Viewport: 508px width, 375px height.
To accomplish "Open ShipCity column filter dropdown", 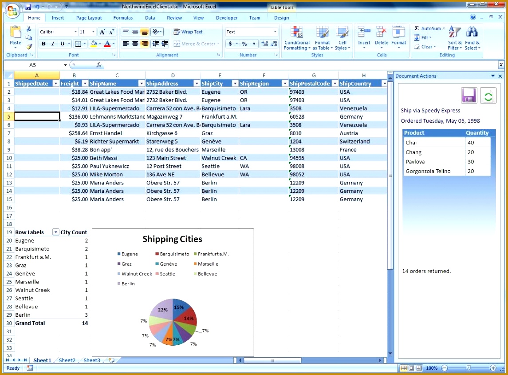I will click(235, 84).
